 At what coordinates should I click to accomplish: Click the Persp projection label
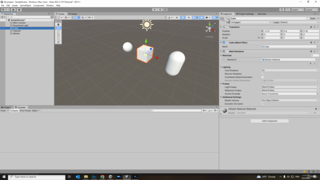tap(209, 36)
